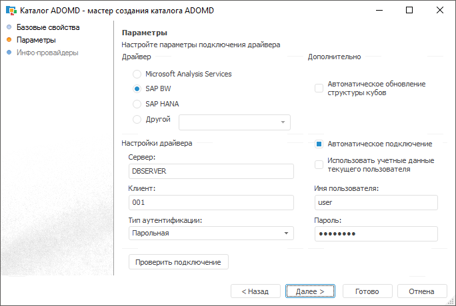Viewport: 456px width, 306px height.
Task: Focus the Пароль password field
Action: [375, 233]
